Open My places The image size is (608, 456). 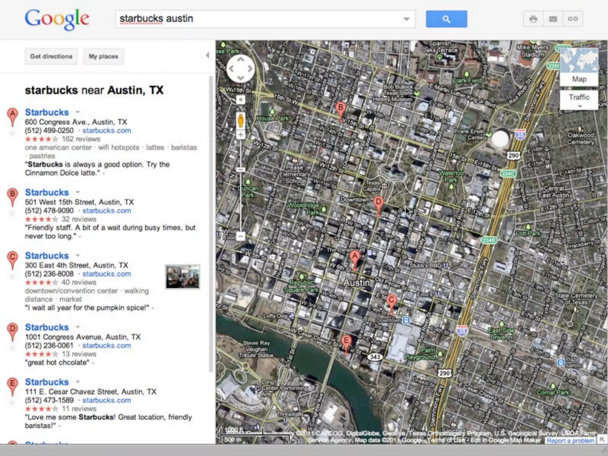103,56
